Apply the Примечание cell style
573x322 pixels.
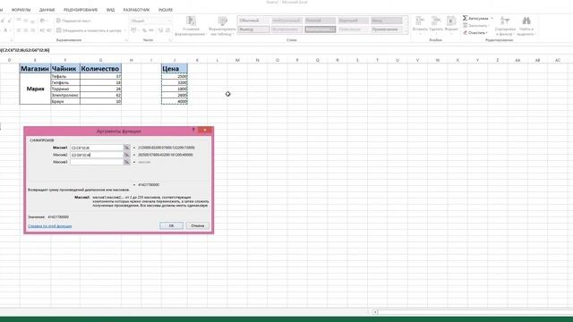[387, 30]
